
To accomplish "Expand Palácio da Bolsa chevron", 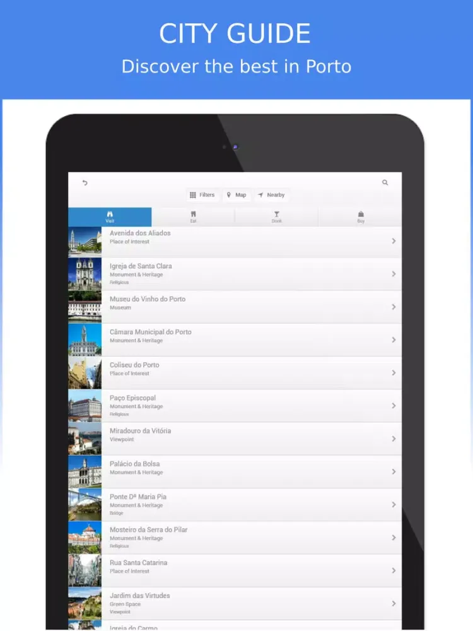I will 394,471.
